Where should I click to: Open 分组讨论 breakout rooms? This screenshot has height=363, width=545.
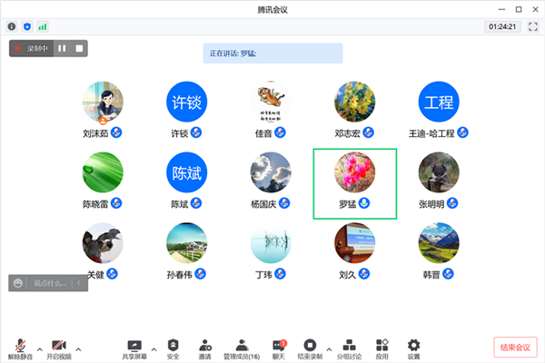(350, 348)
